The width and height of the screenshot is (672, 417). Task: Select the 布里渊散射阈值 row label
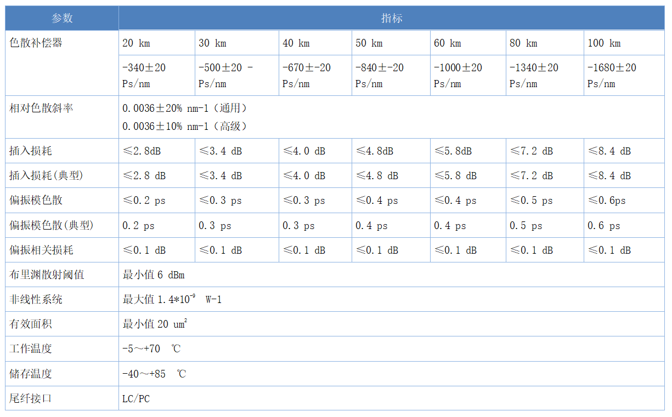[47, 275]
